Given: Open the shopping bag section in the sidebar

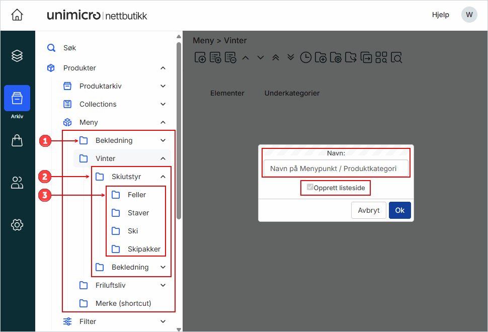Looking at the screenshot, I should [17, 140].
